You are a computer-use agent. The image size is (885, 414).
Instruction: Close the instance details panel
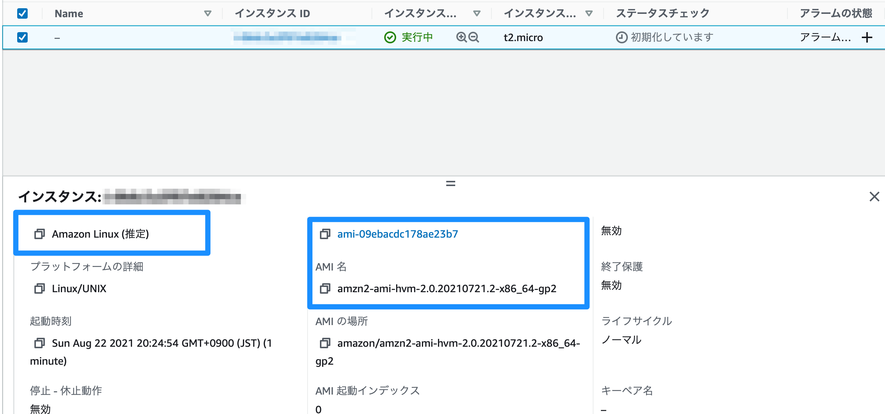point(874,197)
